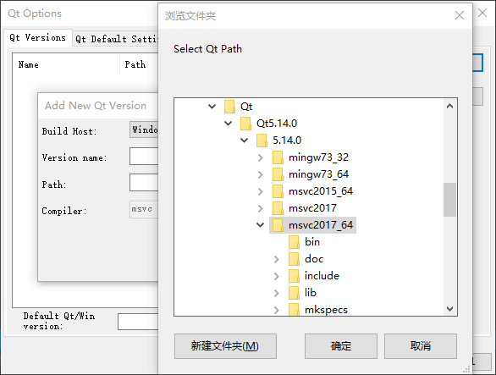496x375 pixels.
Task: Collapse the msvc2017_64 folder chevron
Action: 261,224
